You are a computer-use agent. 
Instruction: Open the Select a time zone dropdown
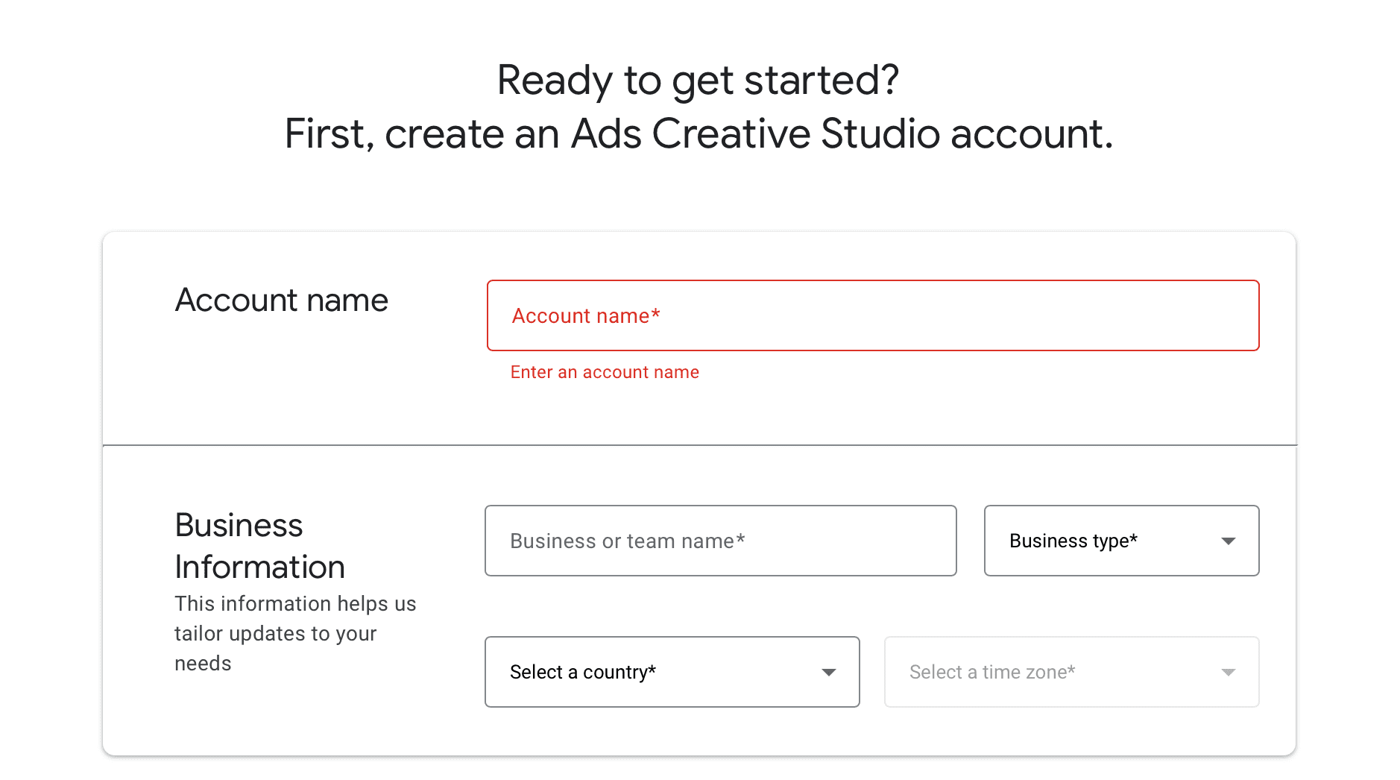pyautogui.click(x=1071, y=672)
